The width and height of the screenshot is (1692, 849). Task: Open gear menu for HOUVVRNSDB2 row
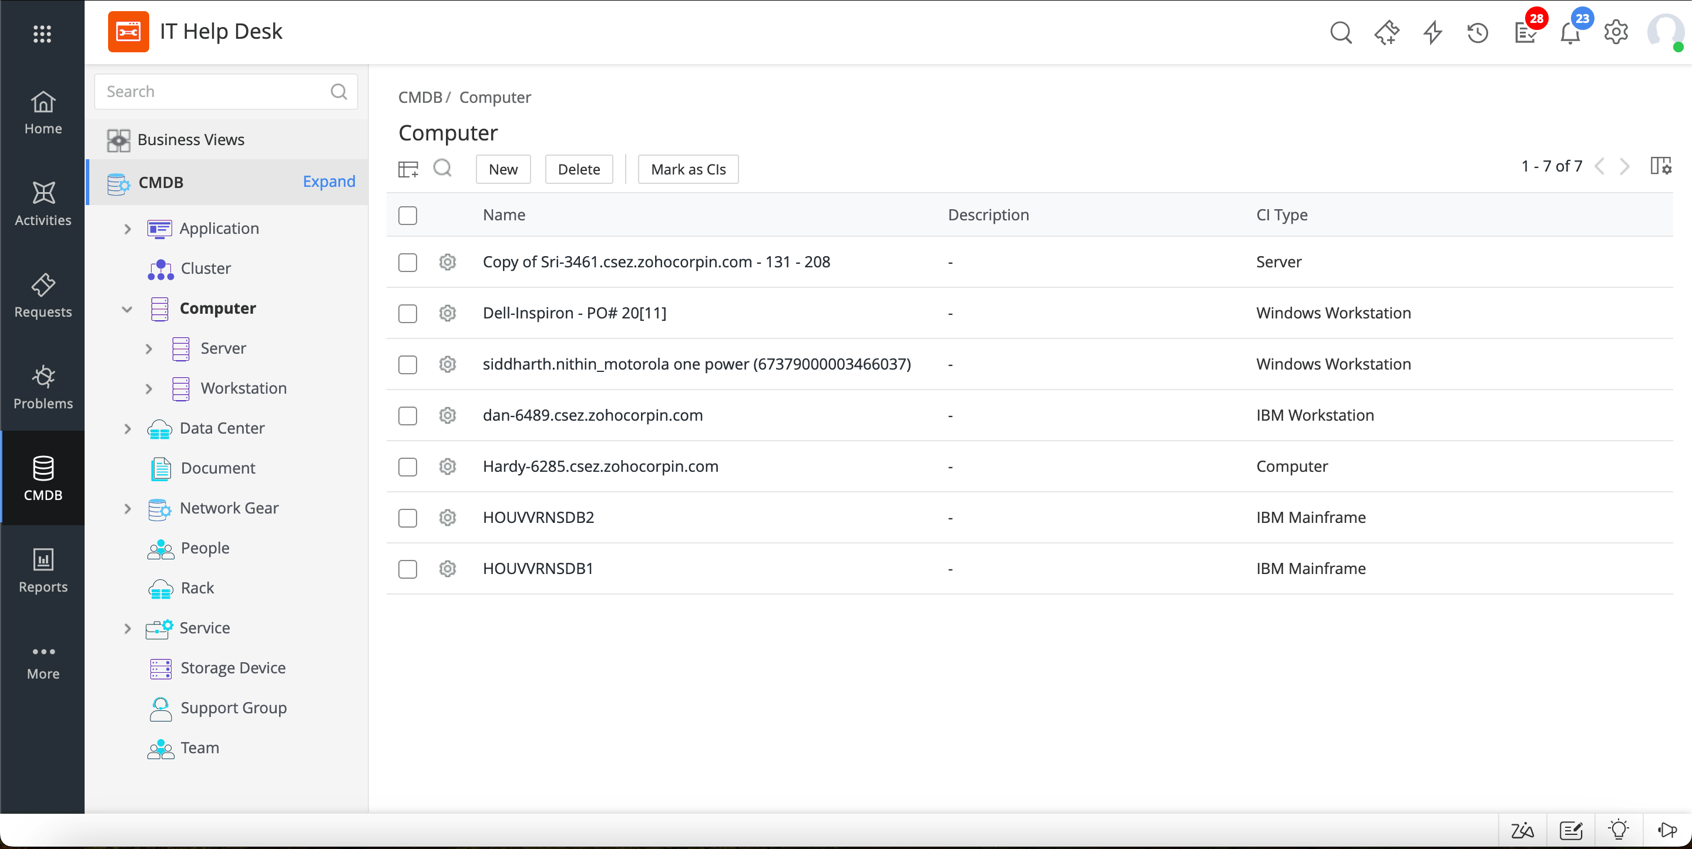[x=447, y=517]
